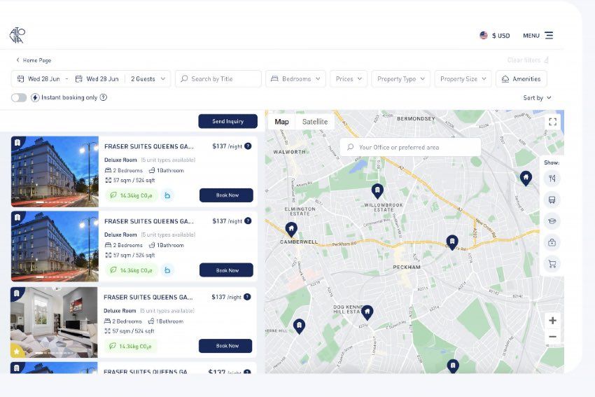
Task: Expand the Prices filter
Action: tap(349, 79)
